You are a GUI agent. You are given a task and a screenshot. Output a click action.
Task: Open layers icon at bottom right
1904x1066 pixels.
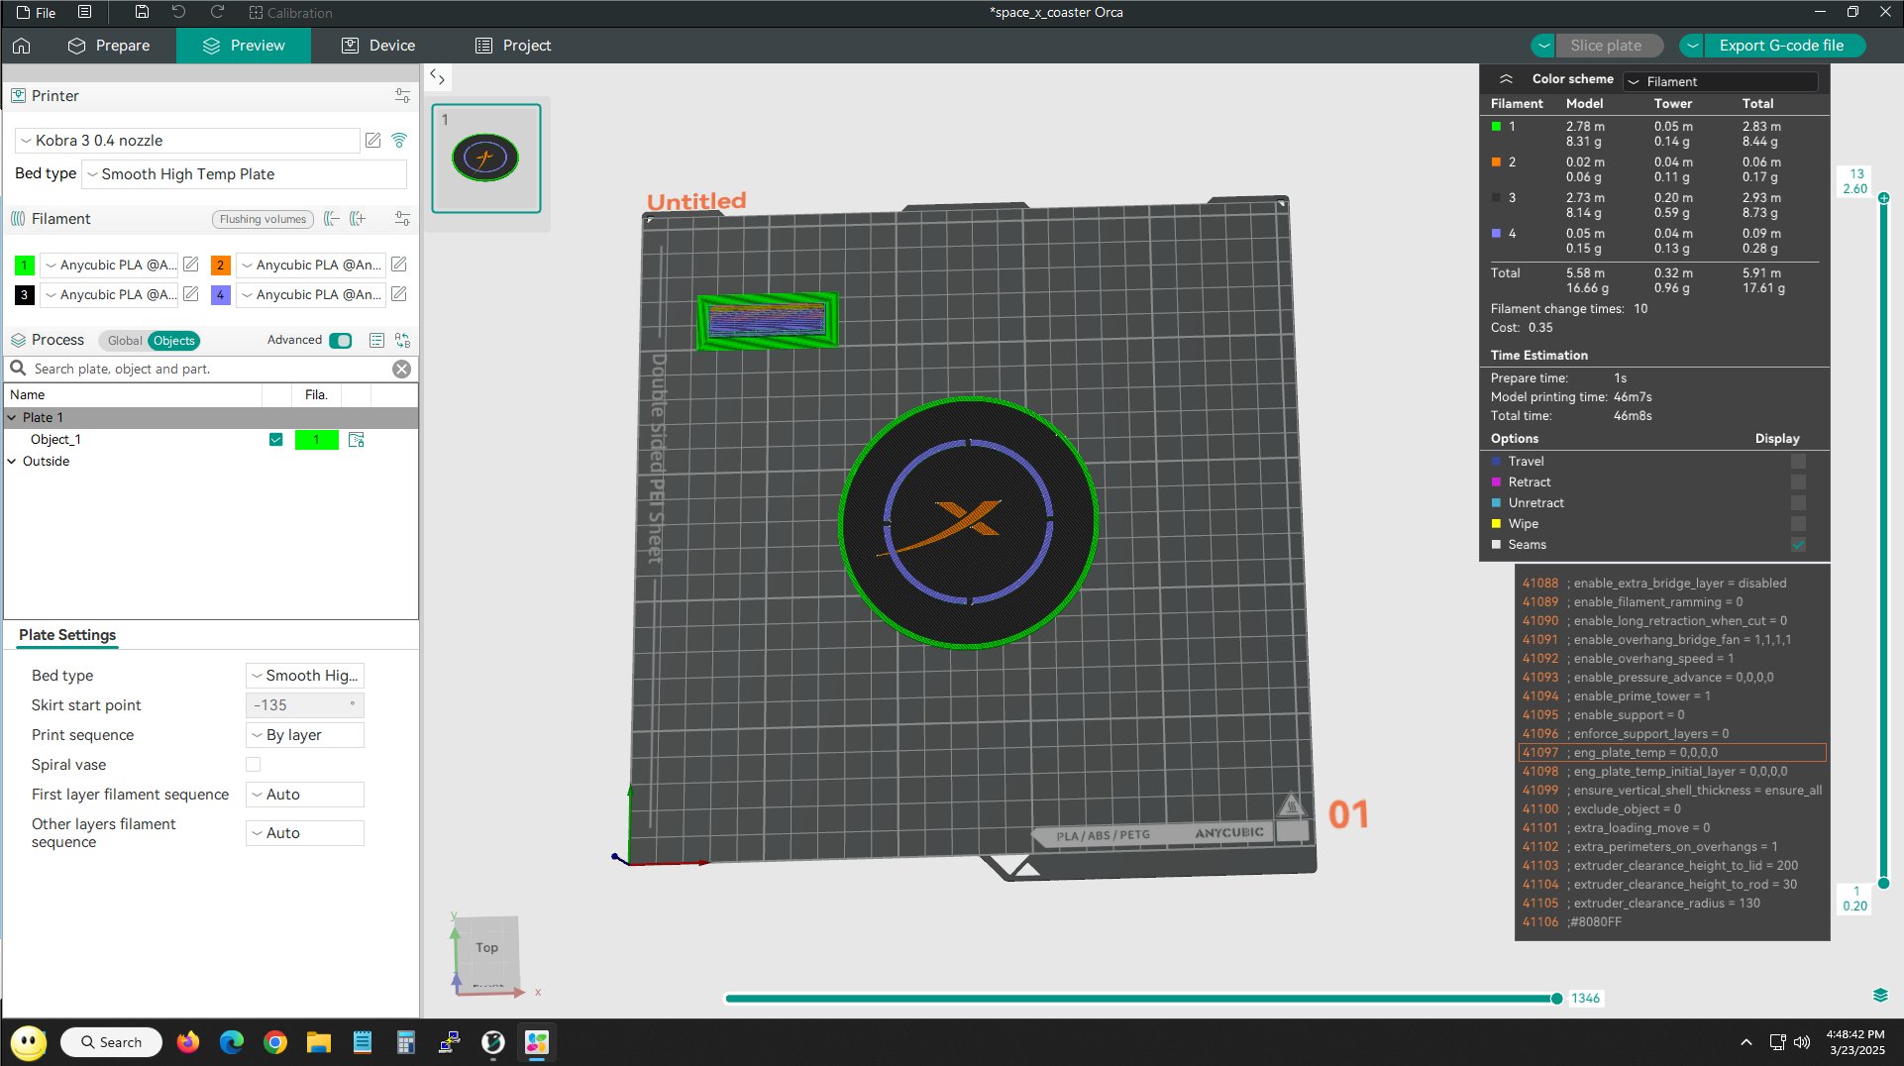tap(1879, 995)
